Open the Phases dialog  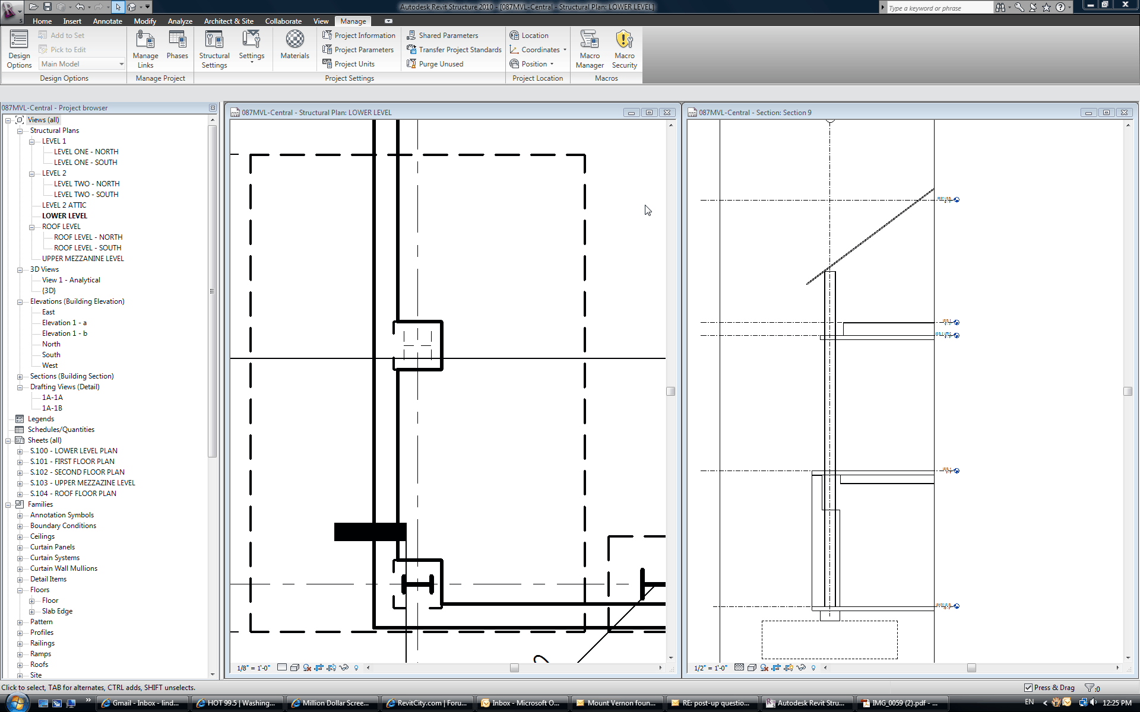[x=177, y=45]
